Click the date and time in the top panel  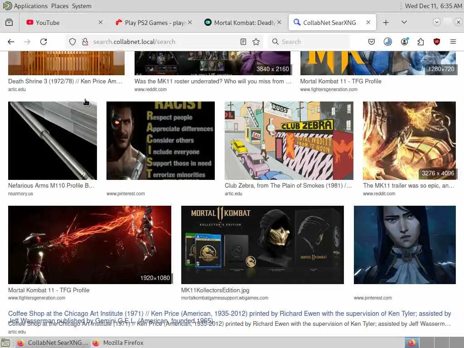[x=433, y=6]
